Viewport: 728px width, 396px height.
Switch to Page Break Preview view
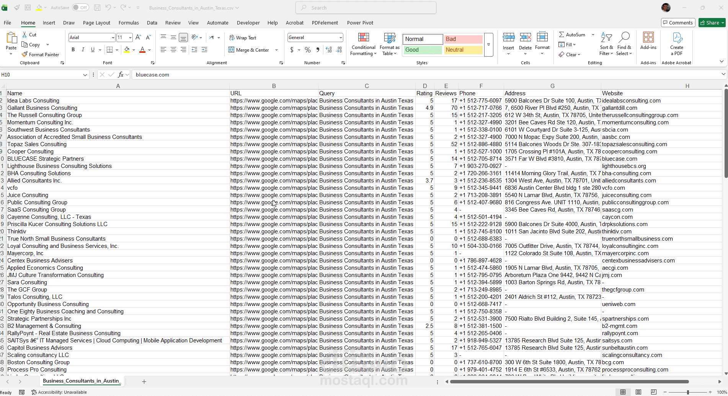coord(654,392)
